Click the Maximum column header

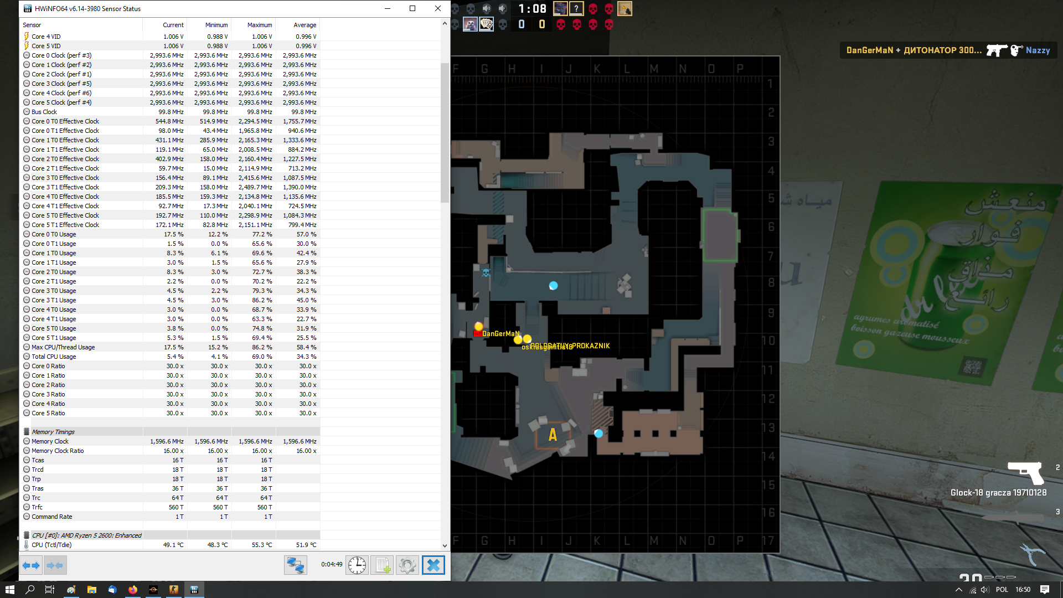coord(259,25)
